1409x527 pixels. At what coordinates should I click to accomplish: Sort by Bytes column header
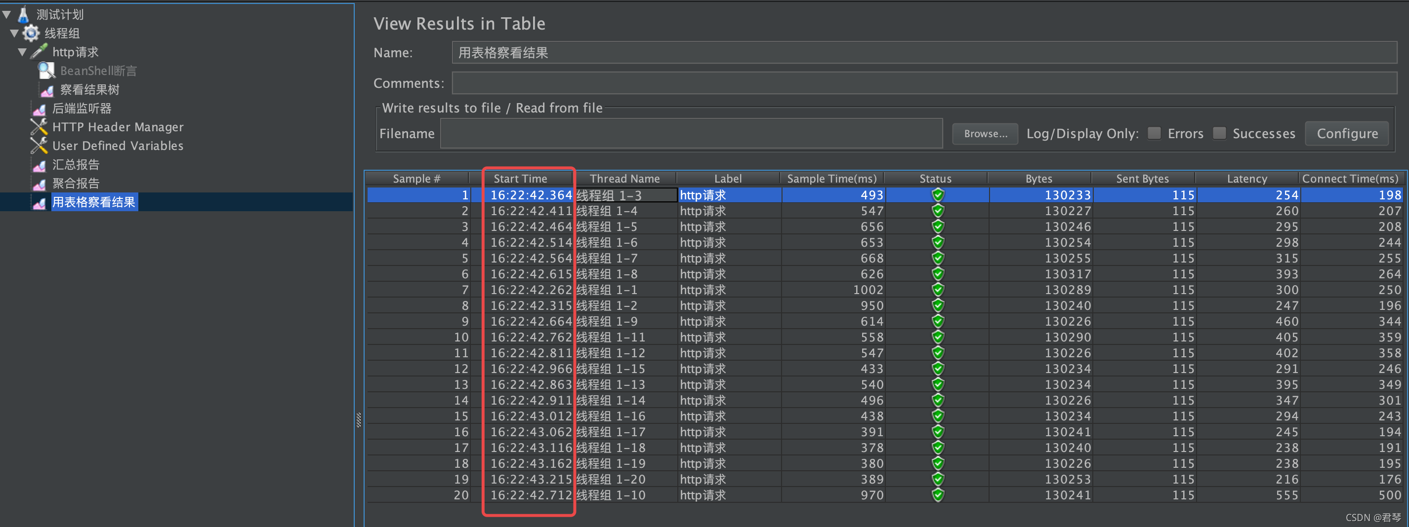pos(1039,179)
